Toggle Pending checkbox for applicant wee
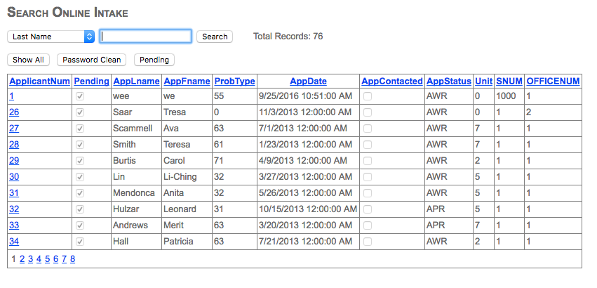597x288 pixels. [80, 96]
